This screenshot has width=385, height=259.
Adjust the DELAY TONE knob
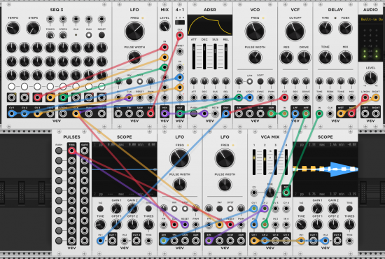pyautogui.click(x=325, y=57)
